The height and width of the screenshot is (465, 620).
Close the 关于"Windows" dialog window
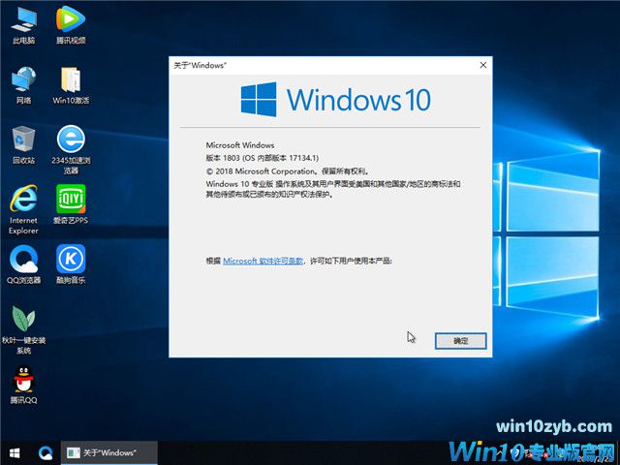pos(482,65)
